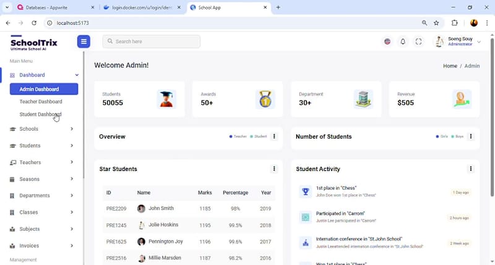Toggle Student series in Overview legend

pos(258,136)
